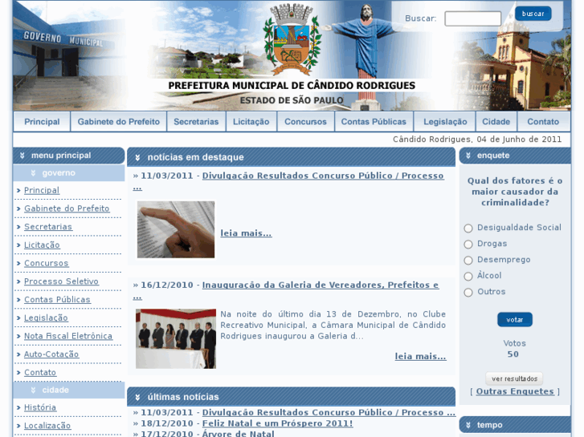Image resolution: width=584 pixels, height=437 pixels.
Task: Click inside the Buscar search text field
Action: click(472, 18)
